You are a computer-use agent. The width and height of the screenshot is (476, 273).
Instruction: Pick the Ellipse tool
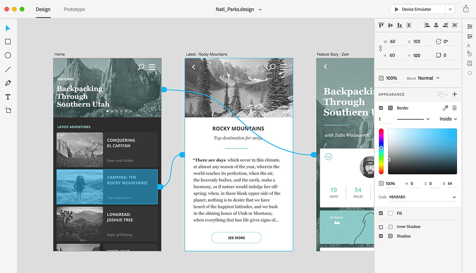[x=8, y=55]
